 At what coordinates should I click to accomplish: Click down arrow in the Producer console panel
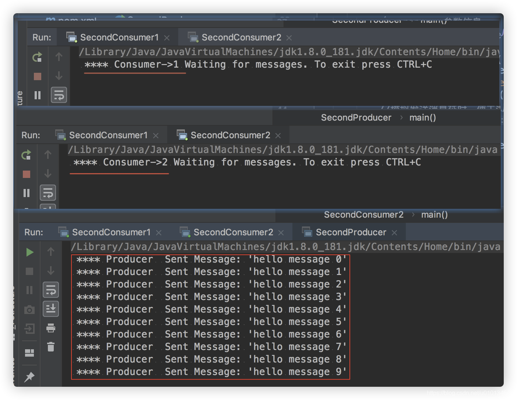tap(51, 271)
